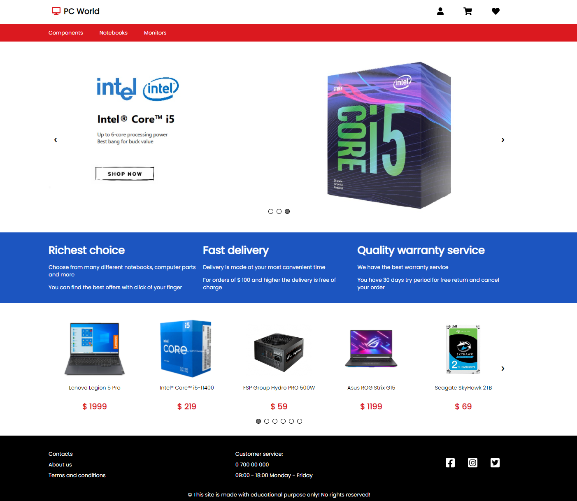Screen dimensions: 577x501
Task: Open the user account icon
Action: tap(440, 12)
